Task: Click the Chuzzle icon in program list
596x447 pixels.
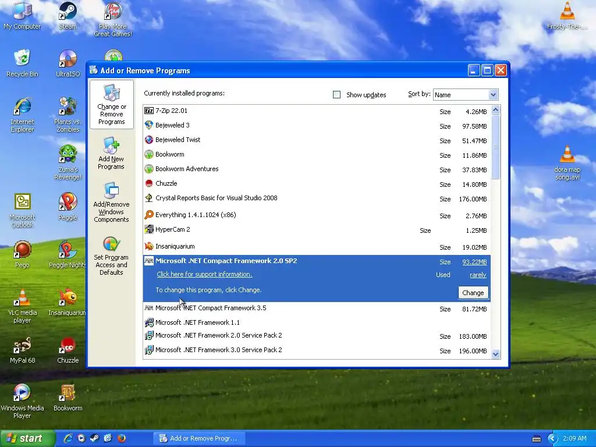Action: click(149, 183)
